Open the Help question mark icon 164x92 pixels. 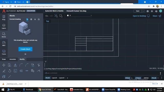(x=156, y=11)
